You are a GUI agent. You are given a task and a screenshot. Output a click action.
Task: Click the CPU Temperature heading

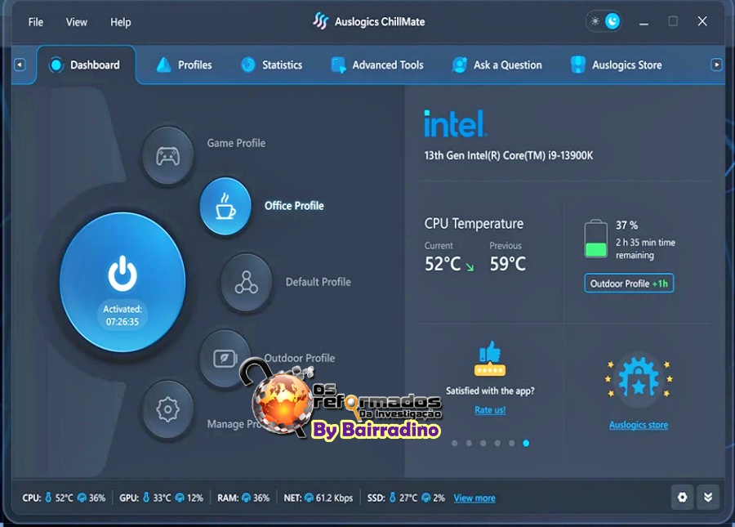click(x=474, y=224)
